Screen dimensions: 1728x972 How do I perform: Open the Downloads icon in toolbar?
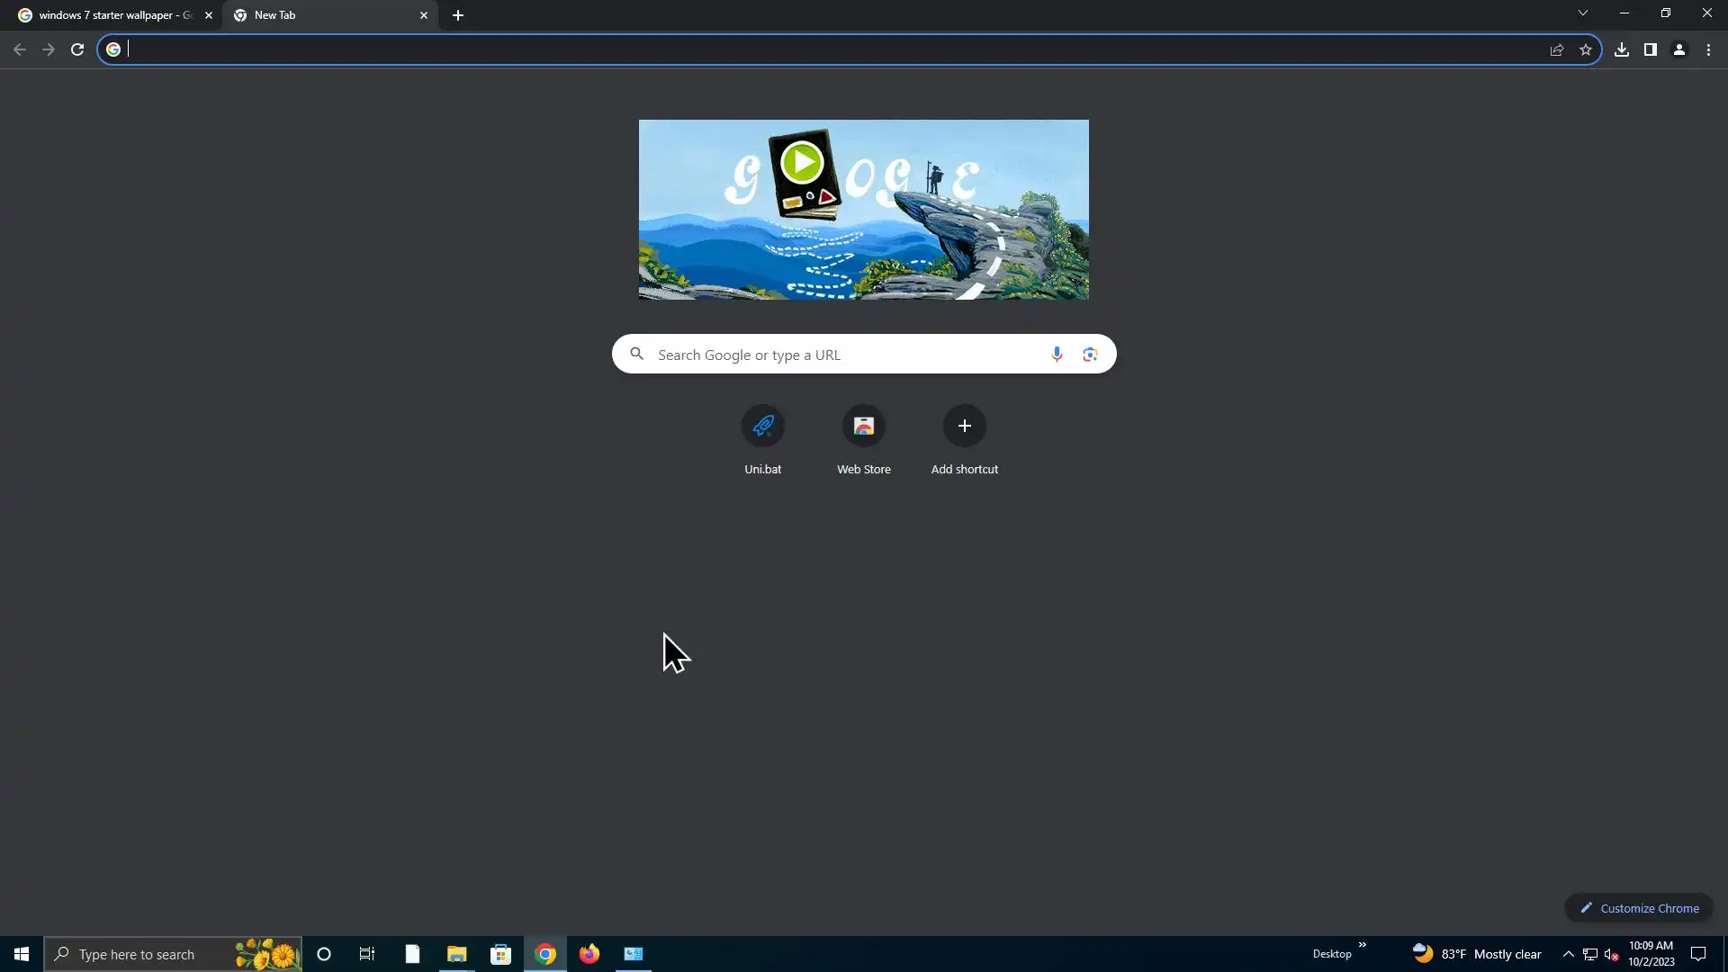tap(1622, 50)
